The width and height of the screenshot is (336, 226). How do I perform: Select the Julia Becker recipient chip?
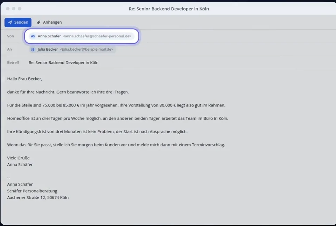coord(72,49)
